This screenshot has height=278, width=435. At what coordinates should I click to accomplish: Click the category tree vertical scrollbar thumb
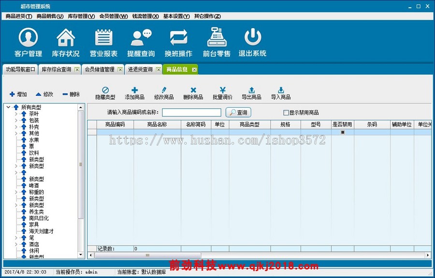81,164
